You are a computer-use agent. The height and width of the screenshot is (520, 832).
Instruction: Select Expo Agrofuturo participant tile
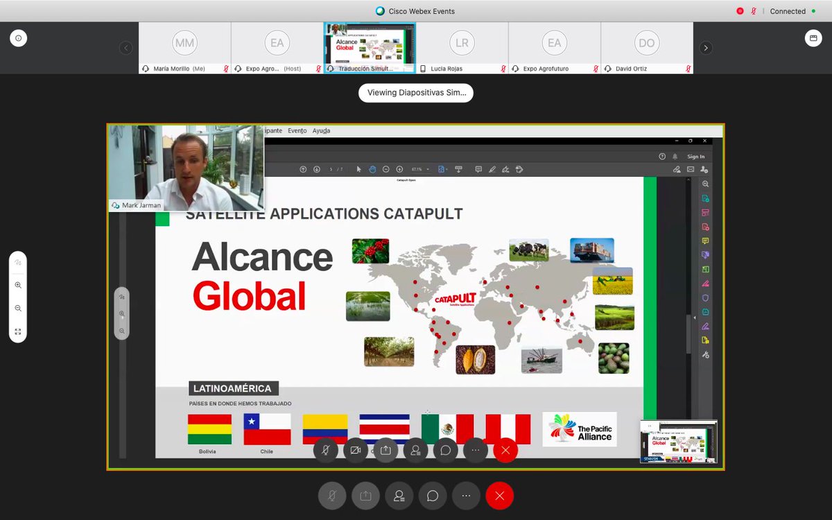[x=554, y=48]
